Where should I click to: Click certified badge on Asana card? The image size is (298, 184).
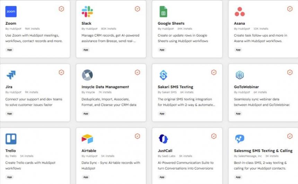(x=290, y=9)
